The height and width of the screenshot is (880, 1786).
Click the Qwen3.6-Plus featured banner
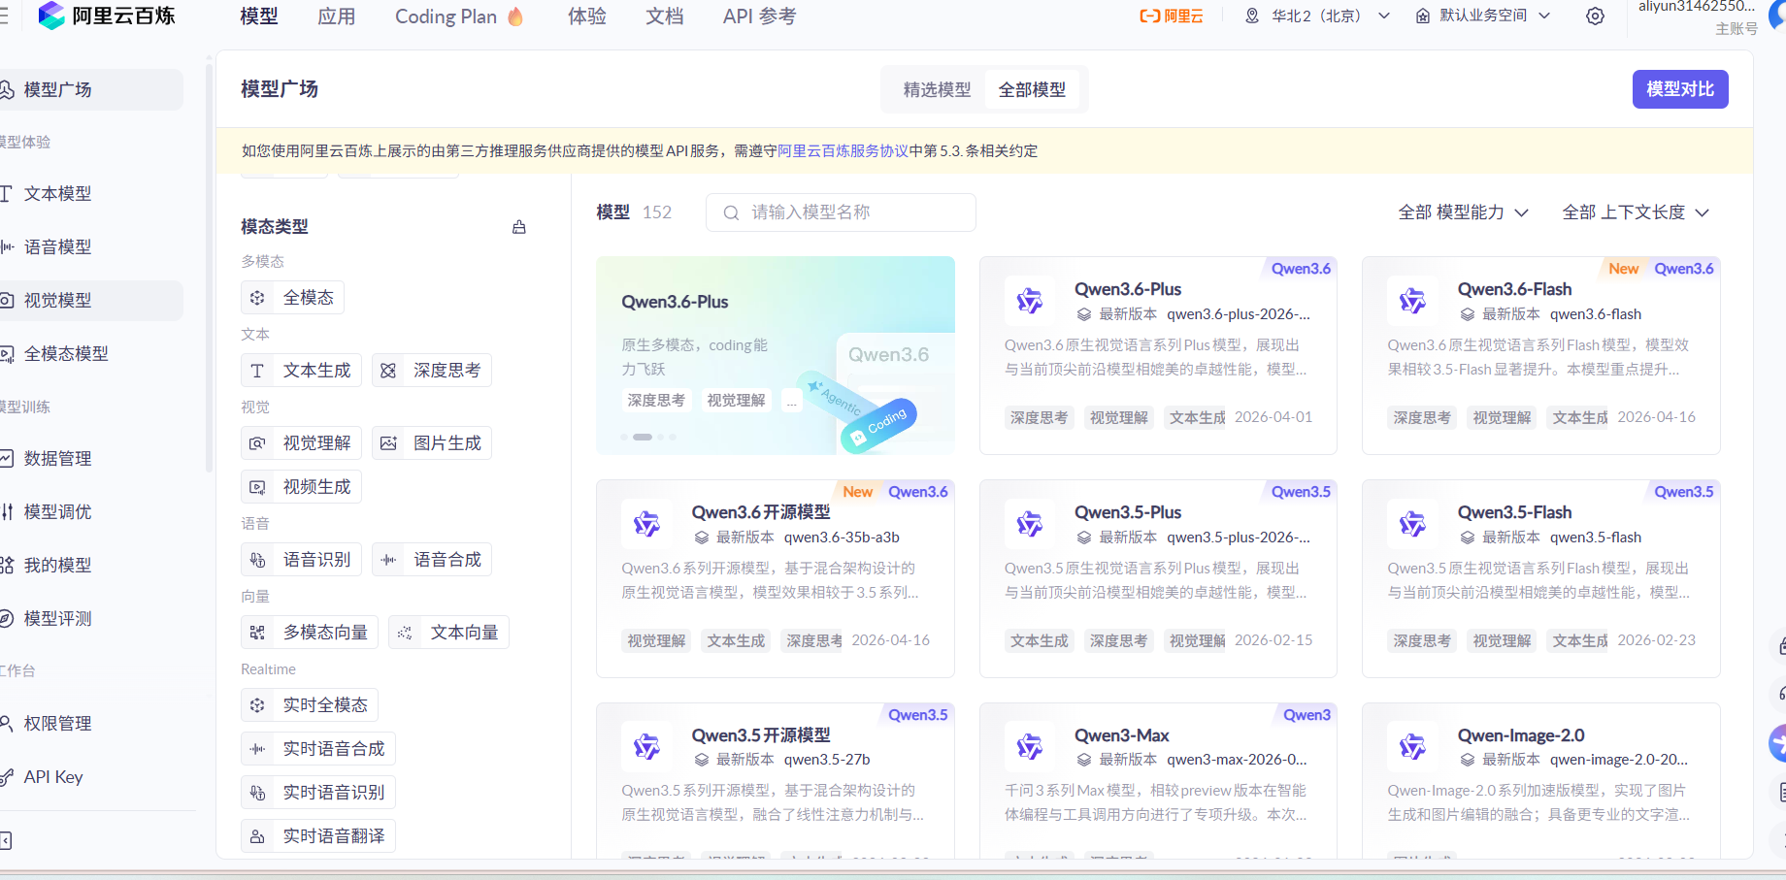(776, 355)
